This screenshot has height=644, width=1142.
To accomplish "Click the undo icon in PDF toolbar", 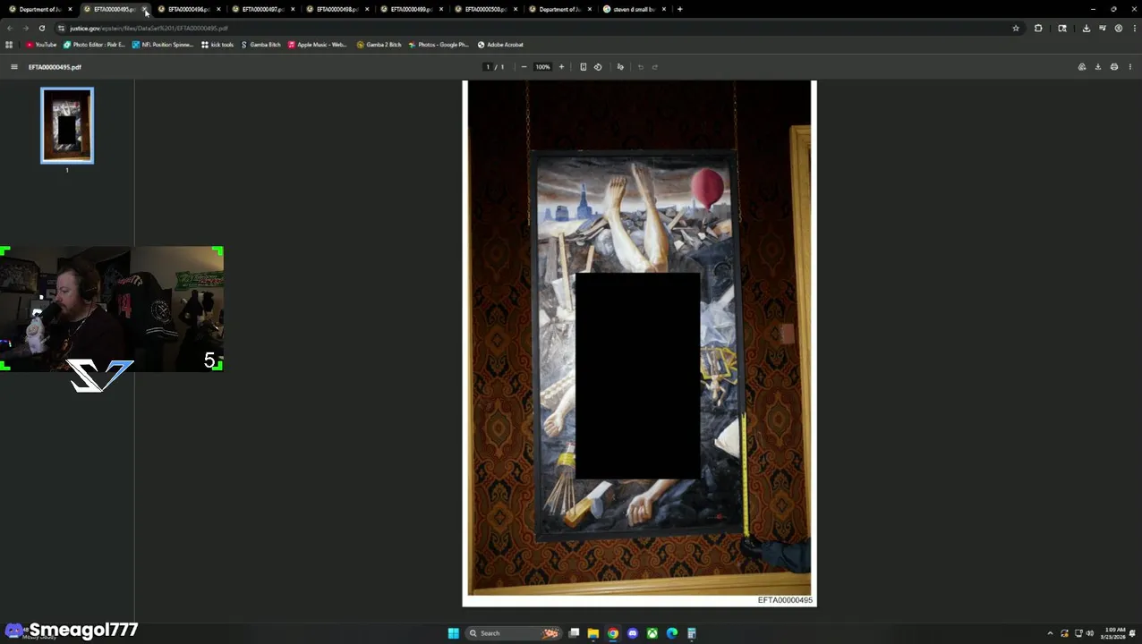I will click(640, 67).
